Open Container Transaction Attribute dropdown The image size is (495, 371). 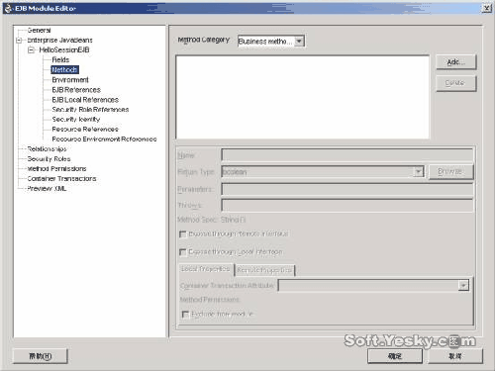click(463, 286)
